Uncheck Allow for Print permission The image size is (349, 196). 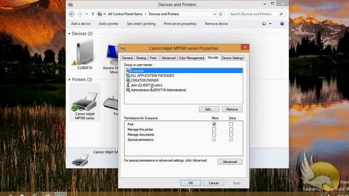pyautogui.click(x=214, y=124)
